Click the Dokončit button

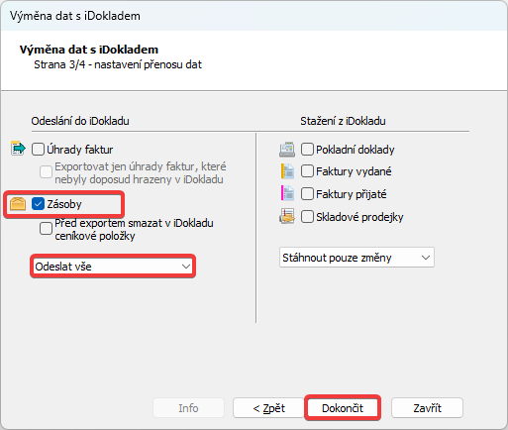tap(343, 408)
